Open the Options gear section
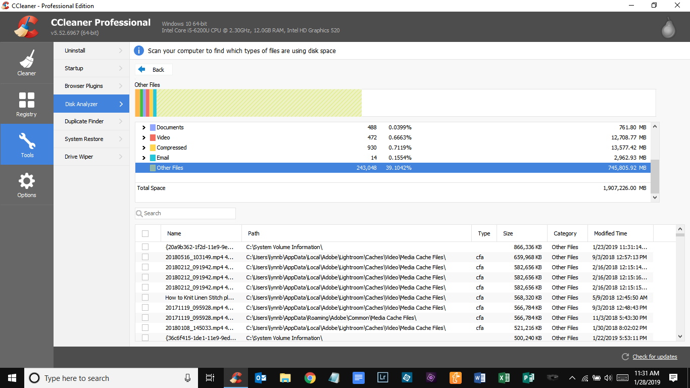This screenshot has height=388, width=690. 27,184
